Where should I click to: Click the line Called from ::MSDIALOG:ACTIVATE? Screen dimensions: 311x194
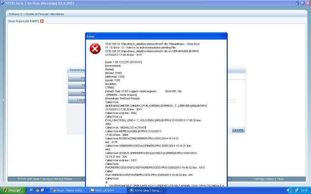(x=126, y=128)
